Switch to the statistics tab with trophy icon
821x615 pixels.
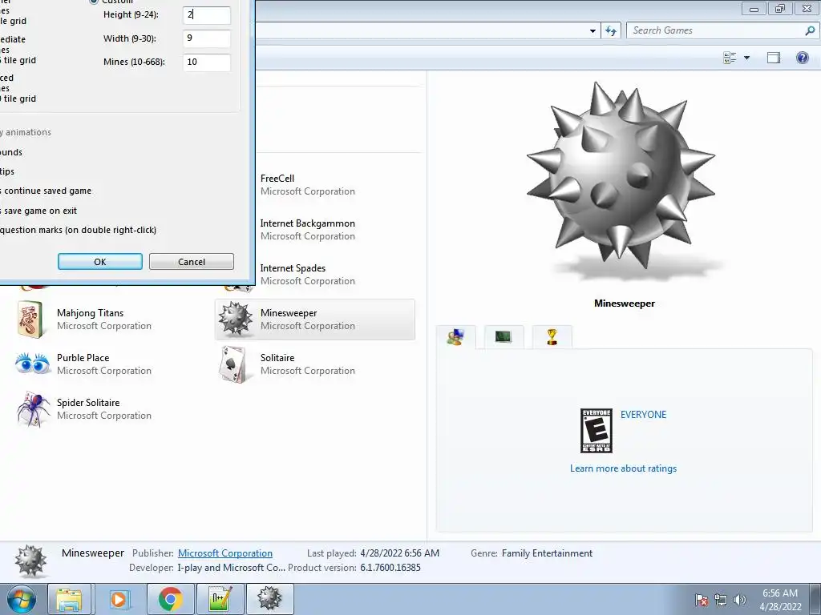(552, 337)
